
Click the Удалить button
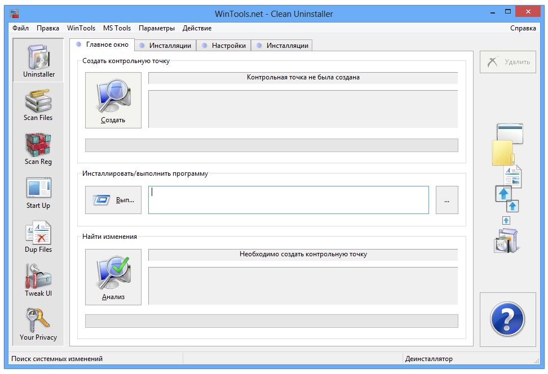click(508, 62)
